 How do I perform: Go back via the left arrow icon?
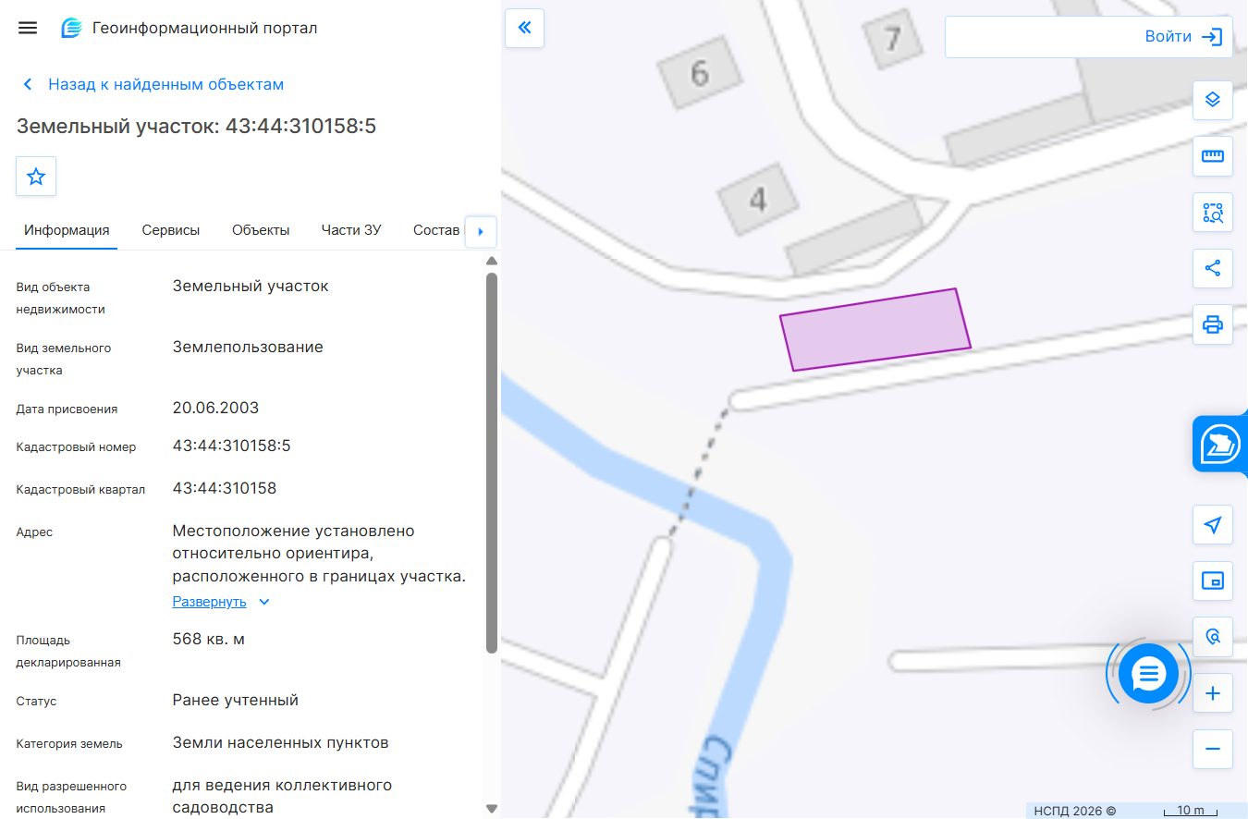[x=28, y=84]
